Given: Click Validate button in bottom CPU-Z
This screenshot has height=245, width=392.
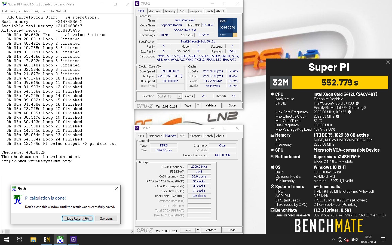Looking at the screenshot, I should click(211, 230).
